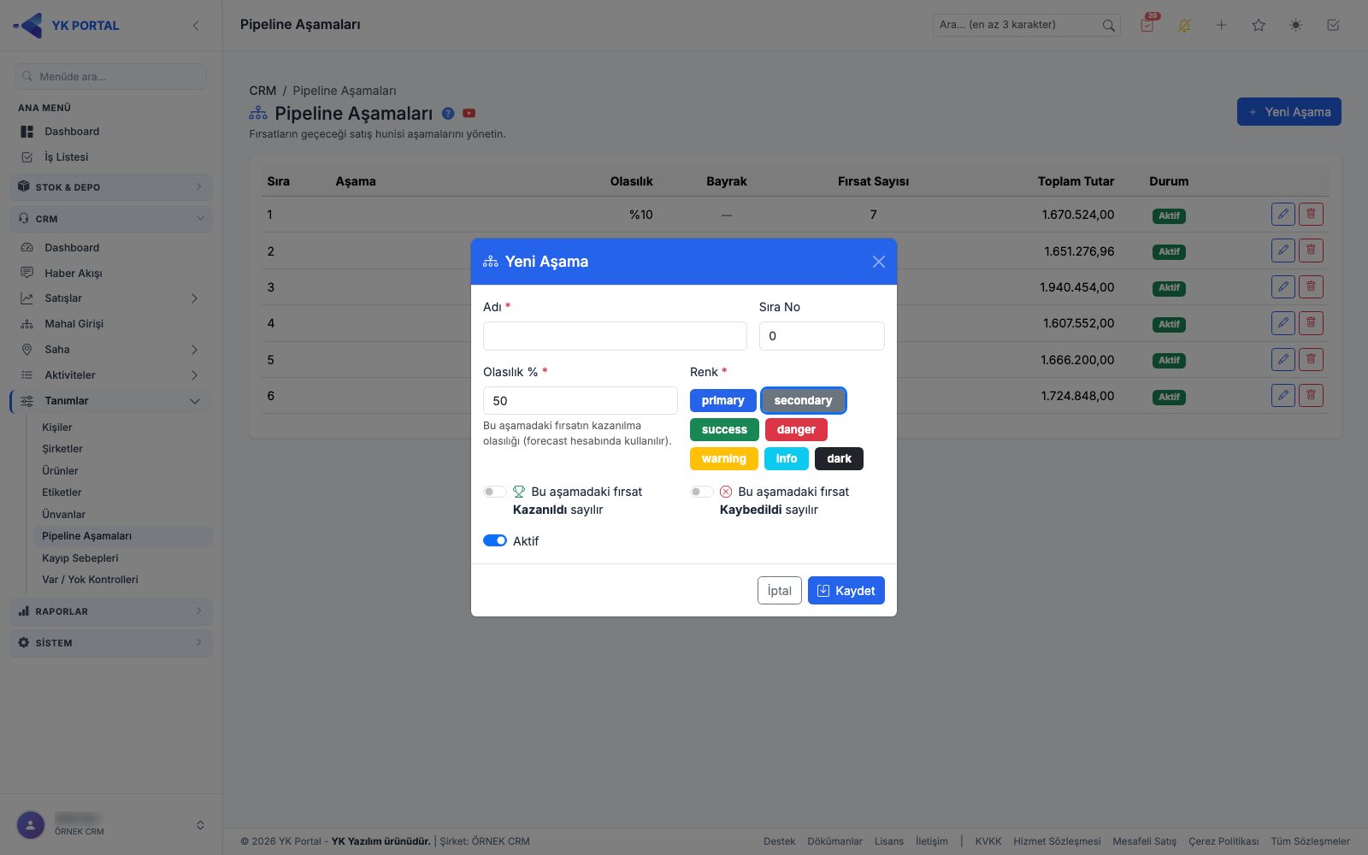Edit the stage with total 1.940.454,00

[x=1283, y=286]
